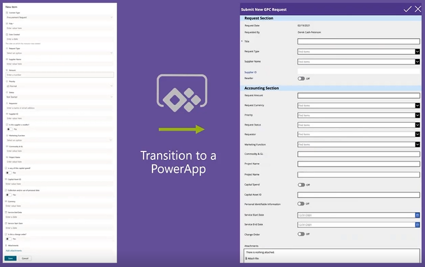Submit the GPC request with the checkmark icon
Viewport: 425px width, 267px height.
[x=408, y=9]
